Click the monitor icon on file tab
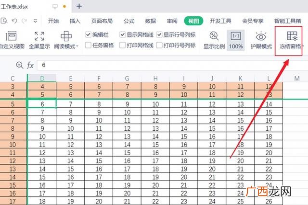This screenshot has width=308, height=205. (55, 7)
